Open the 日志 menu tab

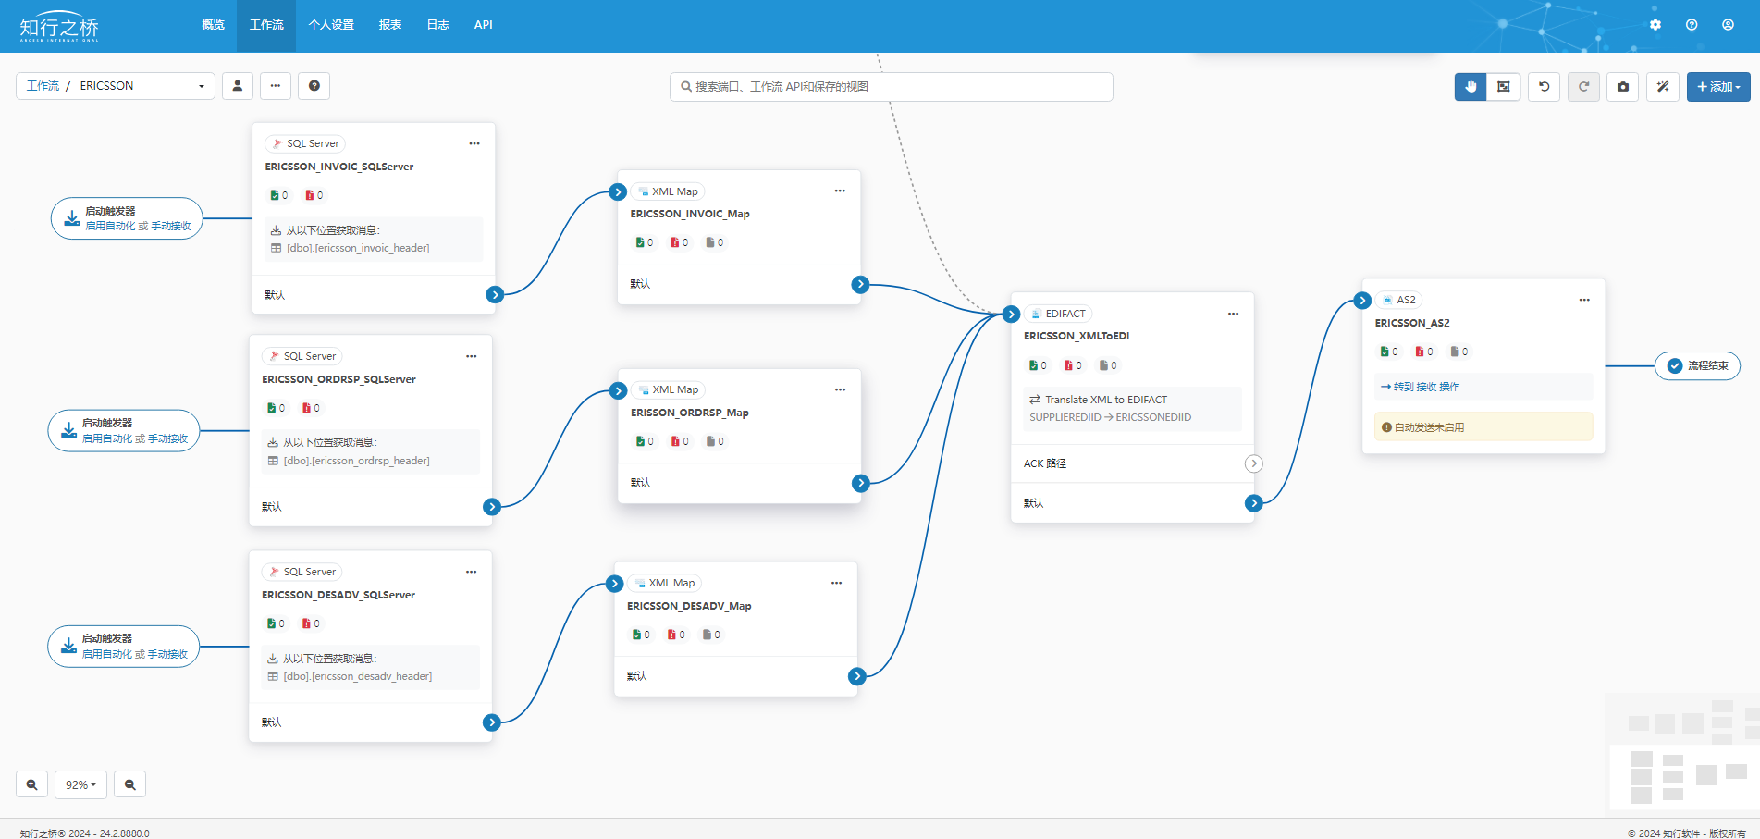pyautogui.click(x=438, y=25)
